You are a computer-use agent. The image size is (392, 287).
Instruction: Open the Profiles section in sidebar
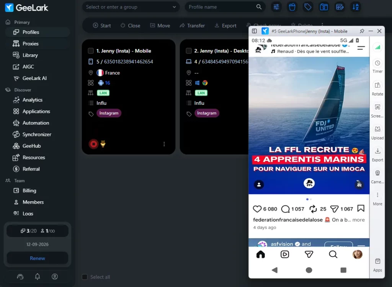tap(37, 32)
